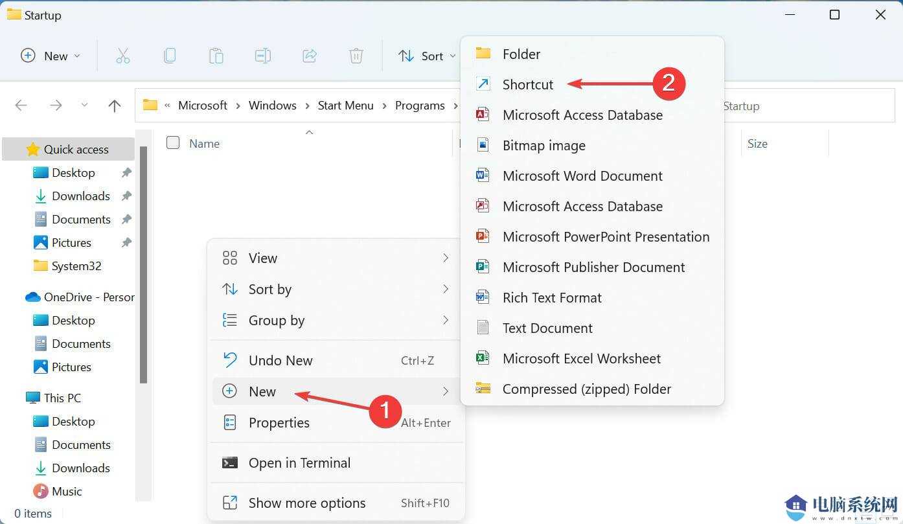Choose Properties in context menu
This screenshot has width=903, height=524.
click(336, 423)
